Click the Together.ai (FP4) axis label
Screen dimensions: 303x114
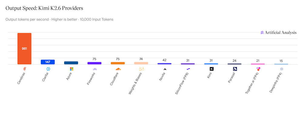[x=252, y=83]
